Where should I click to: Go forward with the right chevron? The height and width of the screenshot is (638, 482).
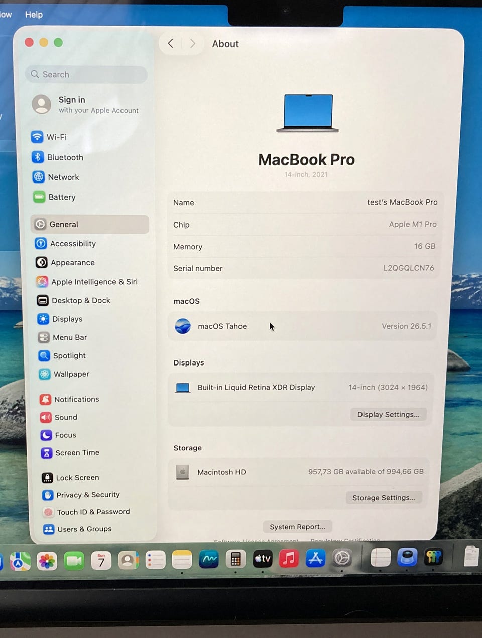[193, 43]
